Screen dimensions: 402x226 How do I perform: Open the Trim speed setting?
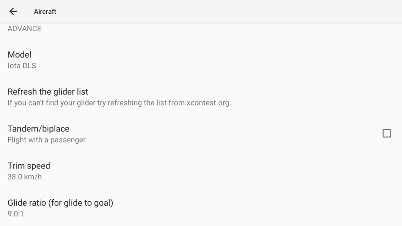coord(201,171)
